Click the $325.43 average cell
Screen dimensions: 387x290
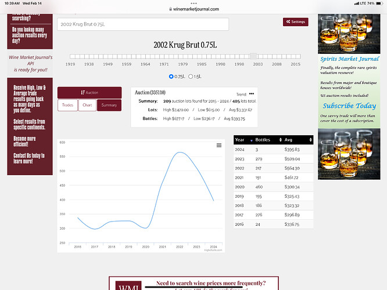pos(292,197)
